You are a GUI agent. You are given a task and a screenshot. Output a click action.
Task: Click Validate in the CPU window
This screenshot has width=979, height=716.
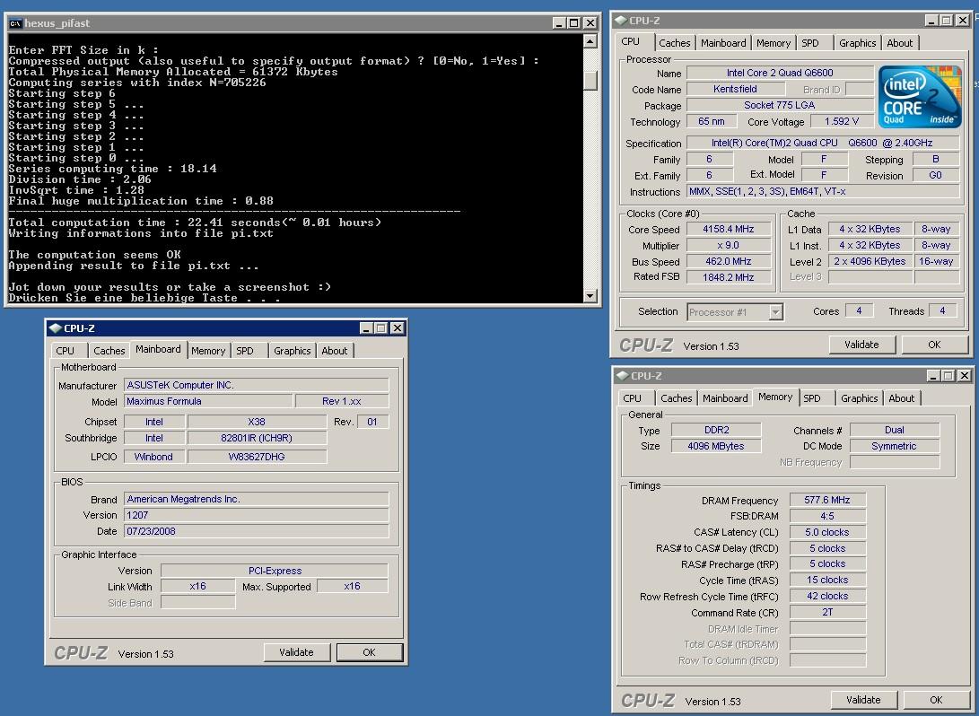861,345
